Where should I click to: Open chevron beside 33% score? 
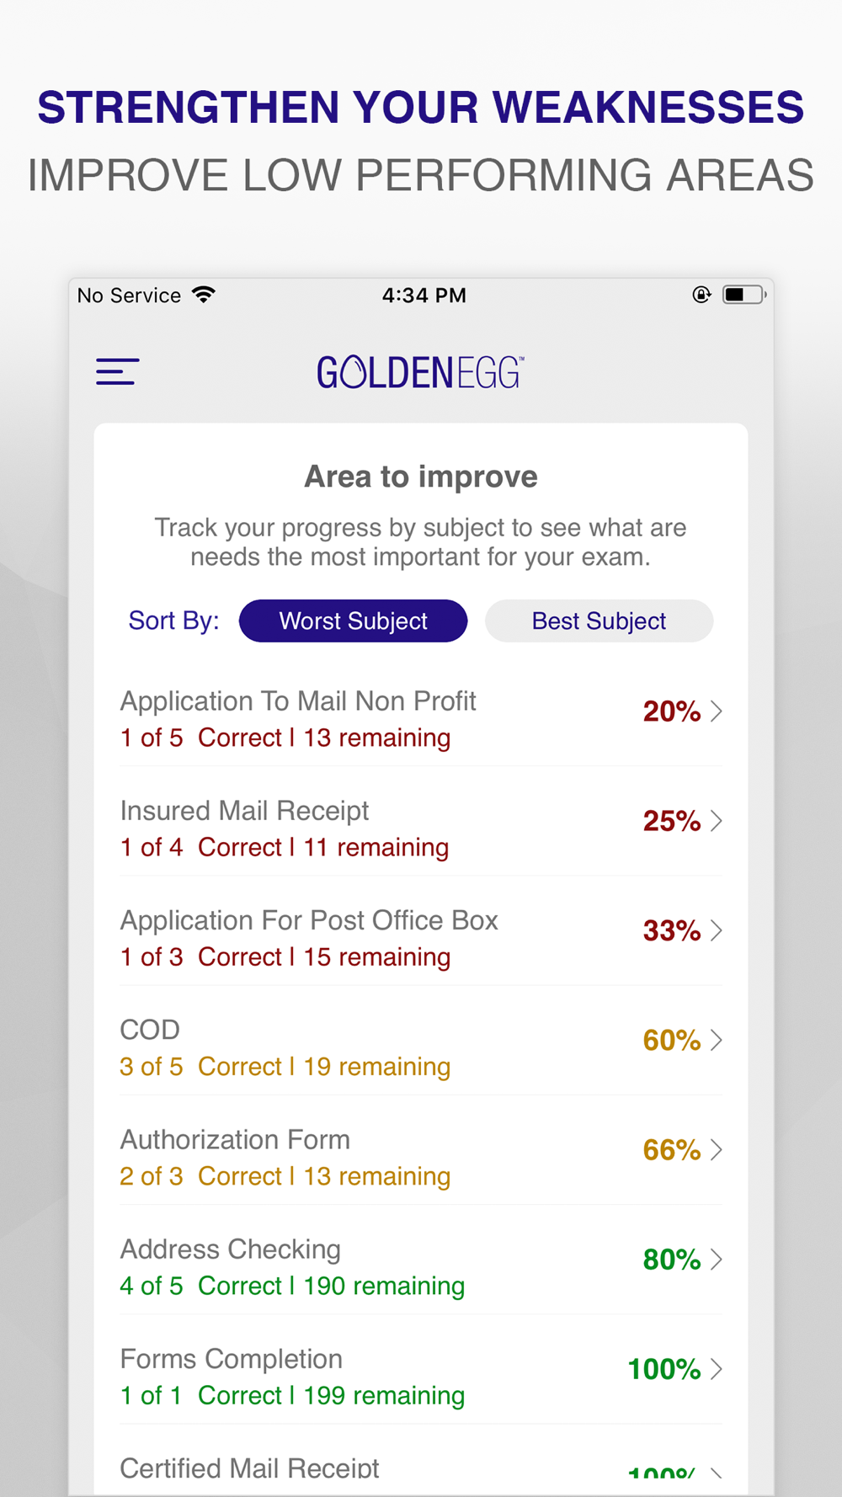click(x=717, y=930)
